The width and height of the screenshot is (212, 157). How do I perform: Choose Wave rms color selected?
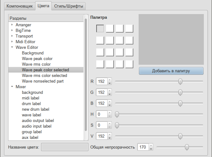pos(45,76)
